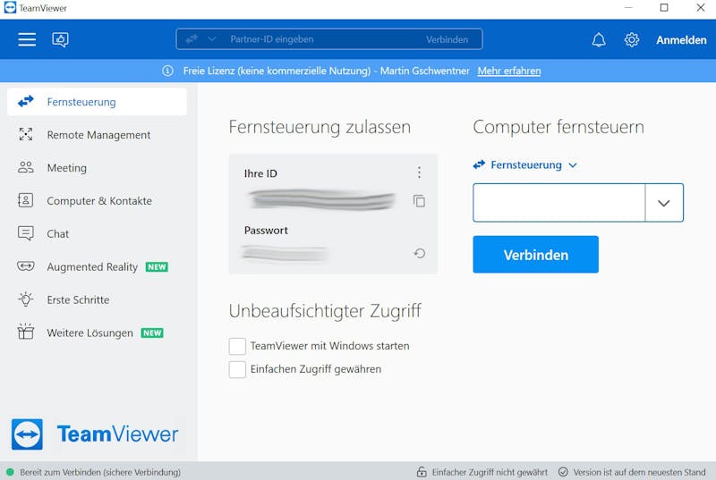The image size is (716, 480).
Task: Expand Fernsteuerung mode dropdown
Action: click(x=525, y=165)
